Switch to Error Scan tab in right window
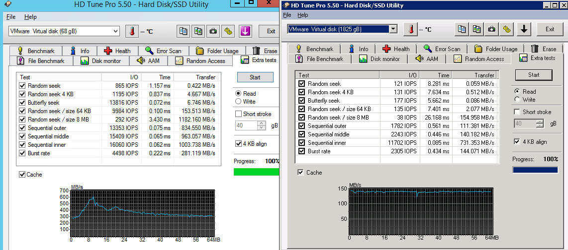The width and height of the screenshot is (568, 250). pos(443,49)
